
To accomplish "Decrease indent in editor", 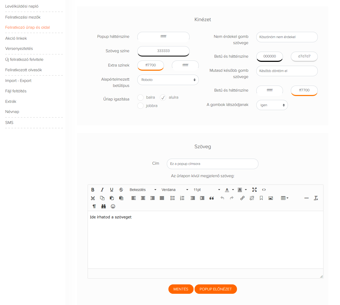I will point(193,198).
